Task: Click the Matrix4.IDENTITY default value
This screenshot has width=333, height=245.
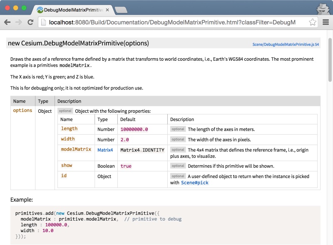Action: pos(142,150)
